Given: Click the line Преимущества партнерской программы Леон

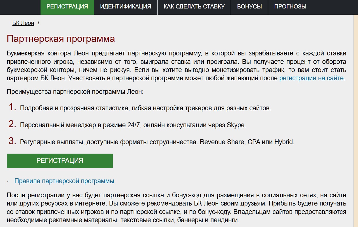Looking at the screenshot, I should (75, 92).
